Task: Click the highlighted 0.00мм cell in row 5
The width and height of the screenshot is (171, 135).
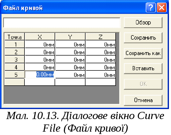Action: 40,75
